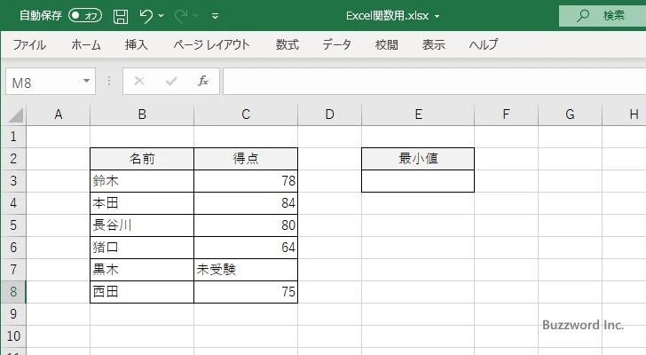646x355 pixels.
Task: Select column G header
Action: pos(571,114)
